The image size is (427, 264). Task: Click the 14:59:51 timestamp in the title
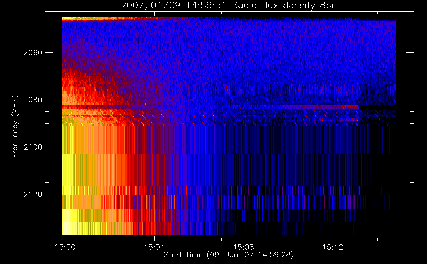(206, 6)
